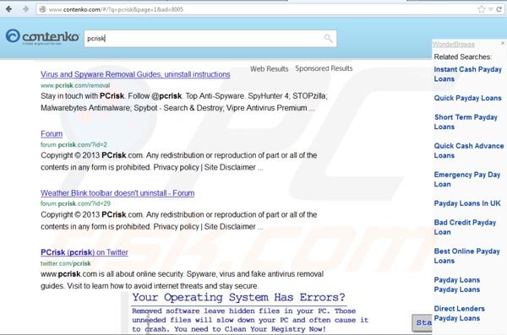
Task: Open Quick Payday Loans related search
Action: tap(467, 98)
